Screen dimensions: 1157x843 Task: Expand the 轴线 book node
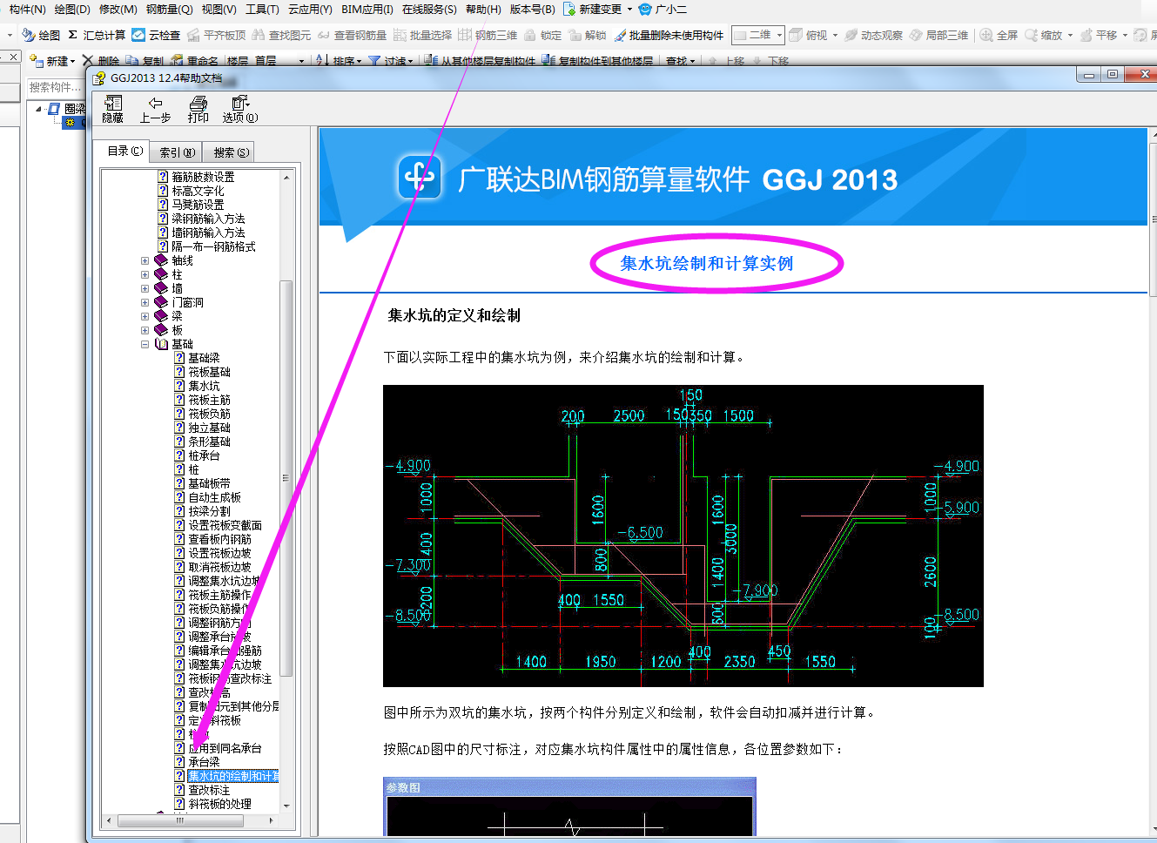tap(145, 260)
